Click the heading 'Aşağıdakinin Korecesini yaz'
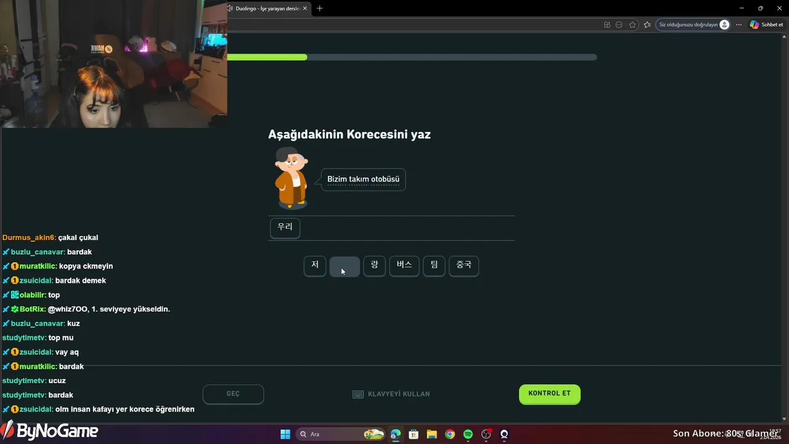The height and width of the screenshot is (444, 789). pos(350,134)
